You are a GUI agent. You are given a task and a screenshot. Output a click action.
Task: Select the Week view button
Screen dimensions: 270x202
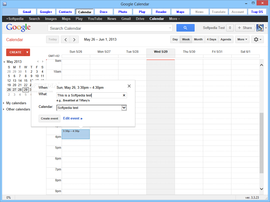point(186,39)
